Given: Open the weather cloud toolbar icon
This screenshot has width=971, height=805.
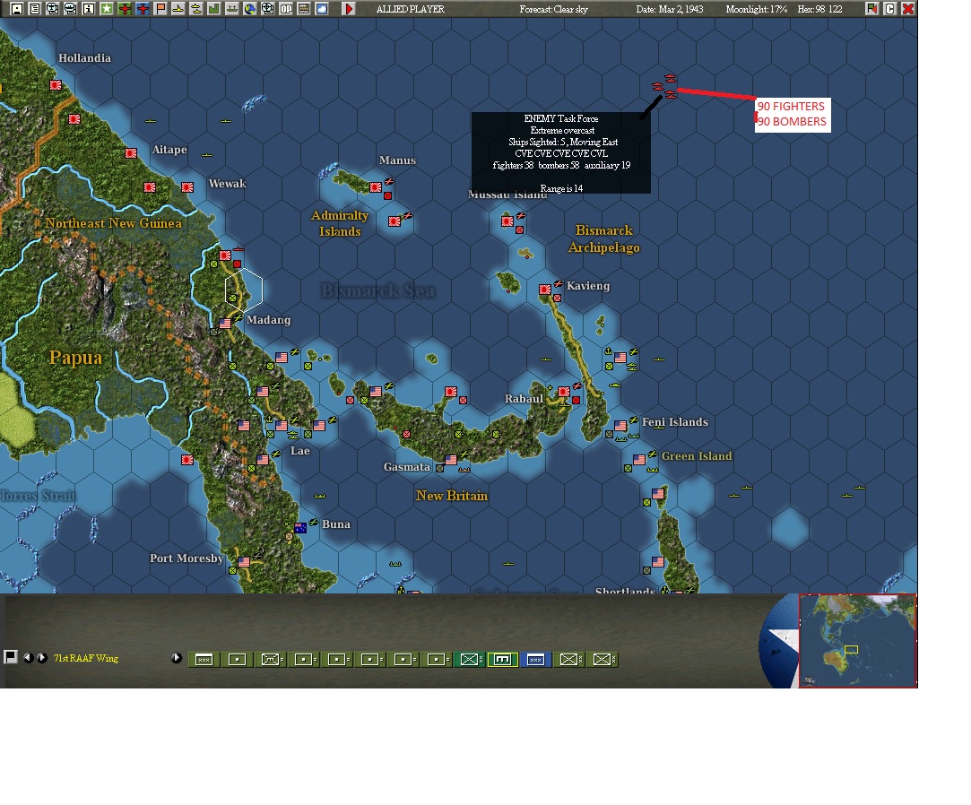Looking at the screenshot, I should click(x=322, y=9).
